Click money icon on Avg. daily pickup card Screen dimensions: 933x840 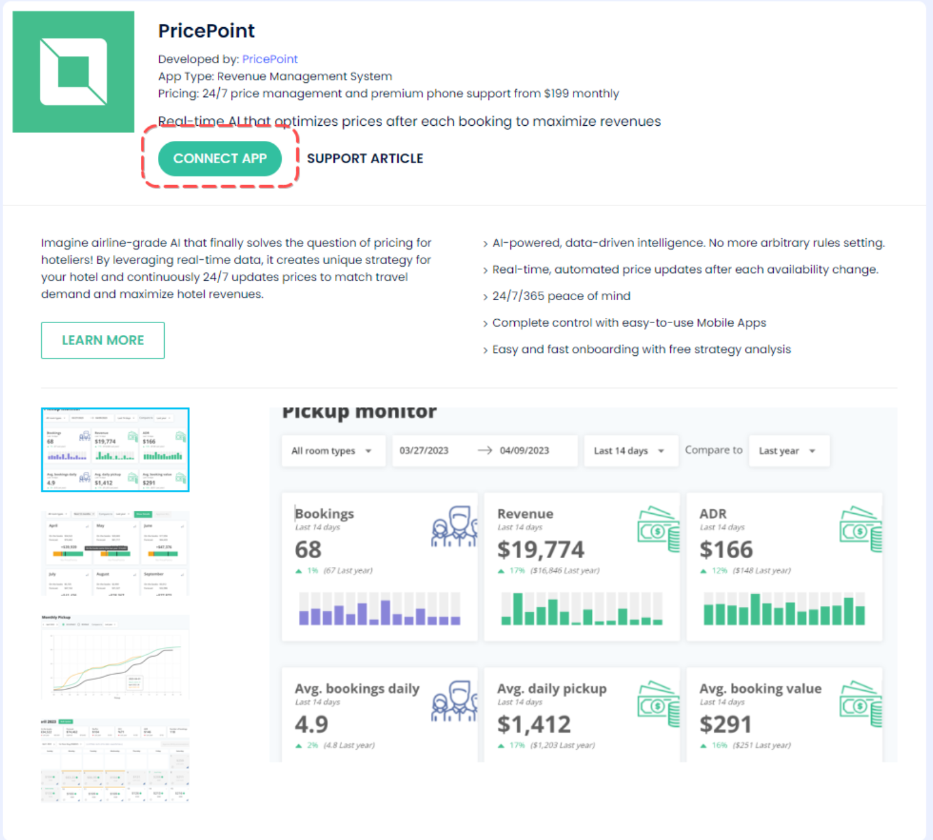658,703
